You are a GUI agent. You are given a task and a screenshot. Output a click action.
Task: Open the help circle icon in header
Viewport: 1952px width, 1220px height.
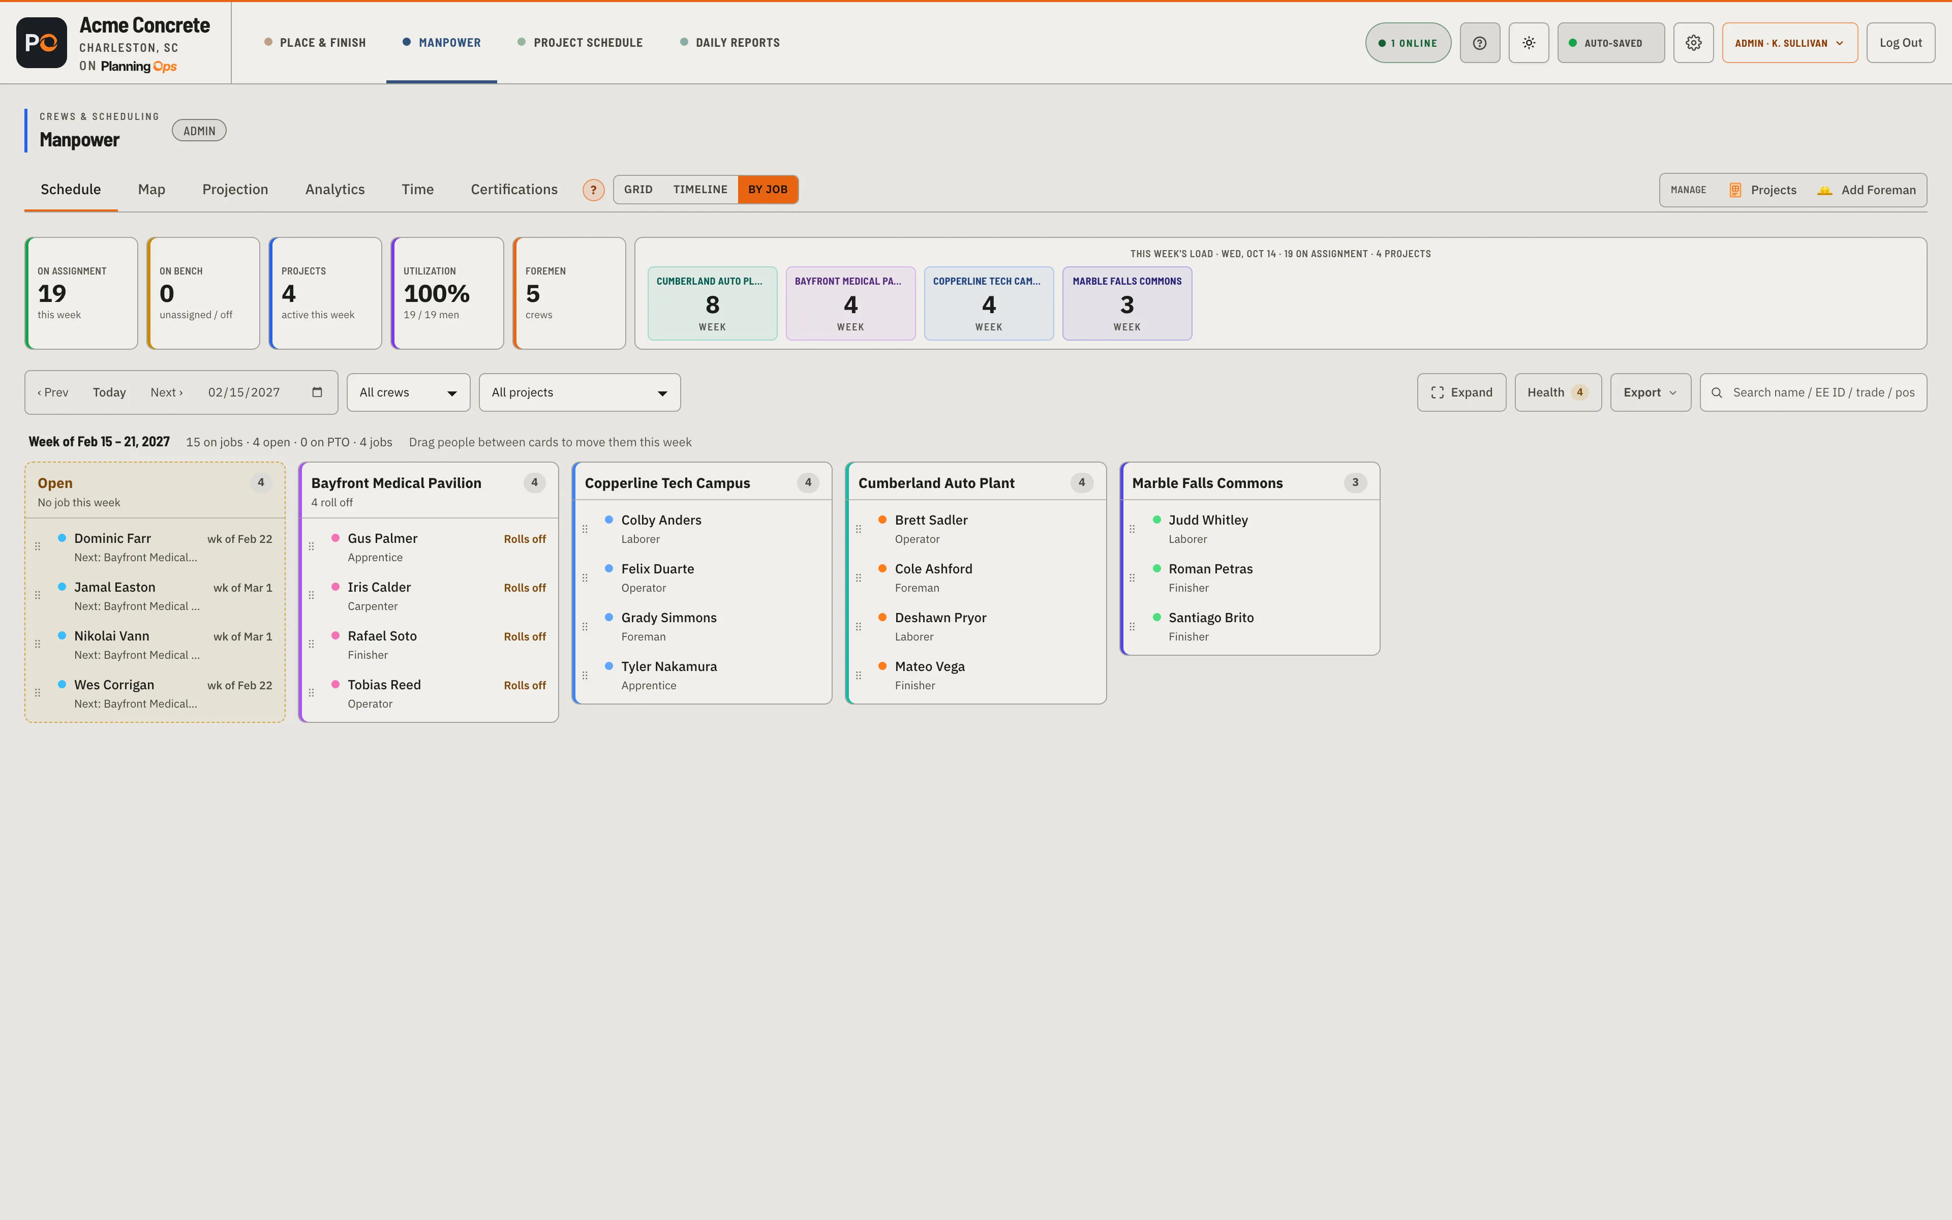pyautogui.click(x=1479, y=43)
